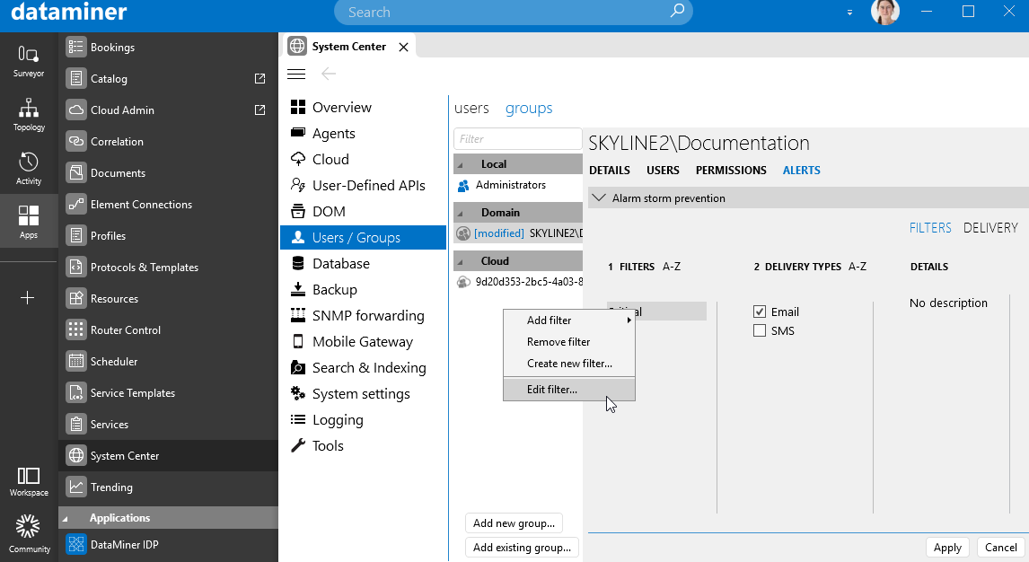Switch to the PERMISSIONS tab

731,171
